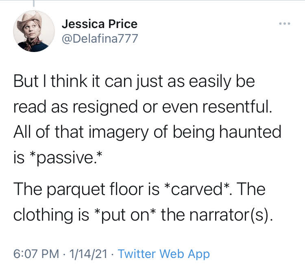Visit the @Delafina777 handle profile
This screenshot has height=271, width=305.
[x=100, y=39]
